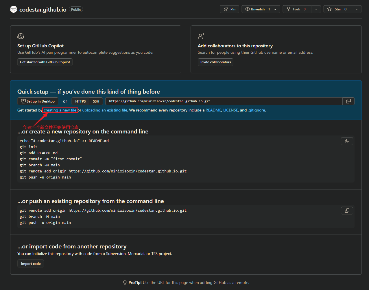Viewport: 369px width, 290px height.
Task: Open the Star lists dropdown arrow
Action: click(357, 9)
